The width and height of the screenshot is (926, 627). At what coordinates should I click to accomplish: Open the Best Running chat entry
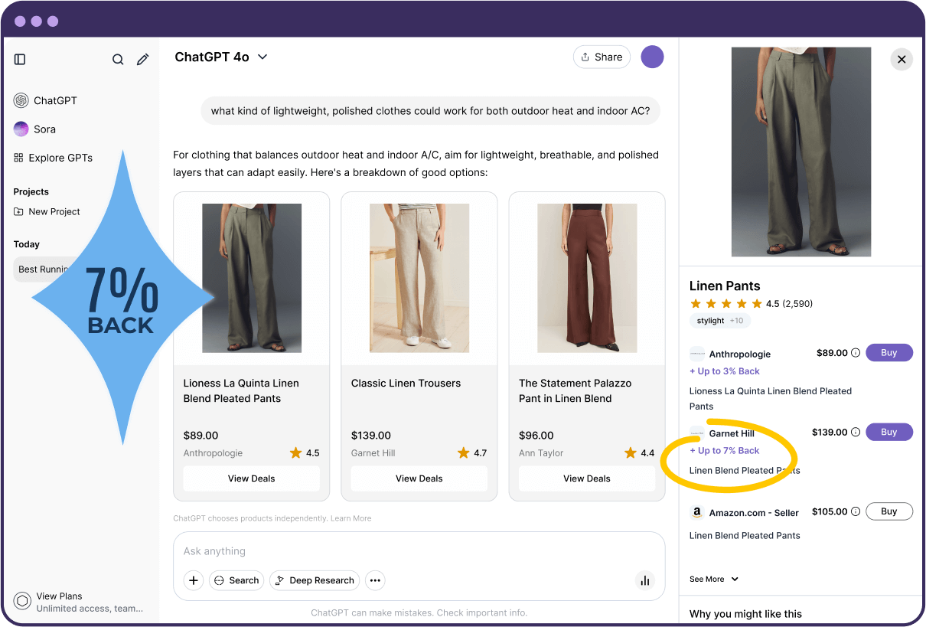pyautogui.click(x=44, y=269)
